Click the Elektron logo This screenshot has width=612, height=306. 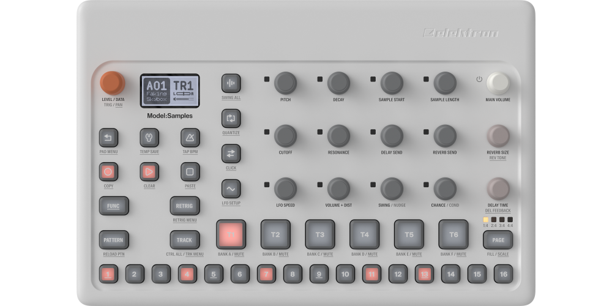461,33
